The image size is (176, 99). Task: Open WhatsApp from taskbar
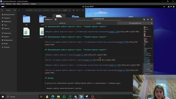(64, 97)
